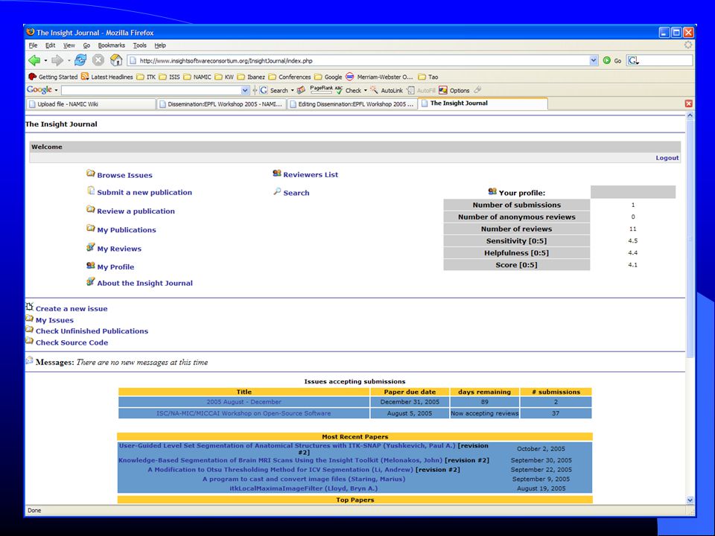Click the folder icon beside Browse Issues
715x536 pixels.
[x=91, y=173]
